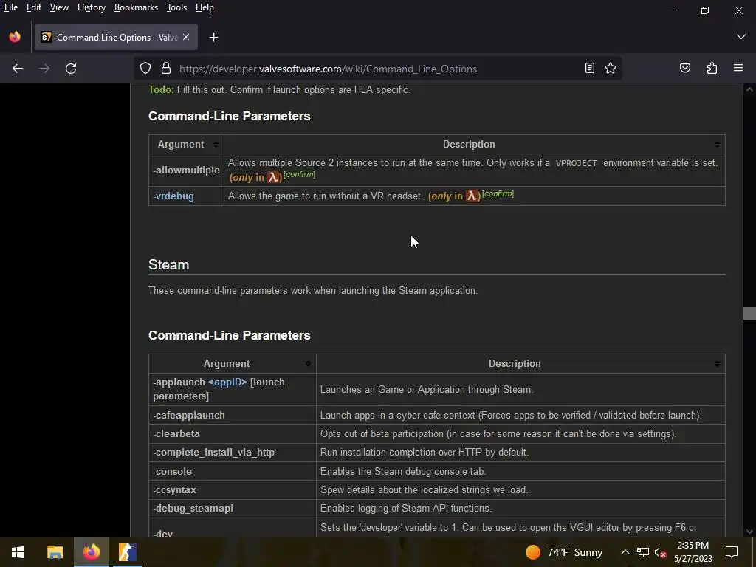This screenshot has width=756, height=567.
Task: Open tracking protection shield info
Action: 145,69
